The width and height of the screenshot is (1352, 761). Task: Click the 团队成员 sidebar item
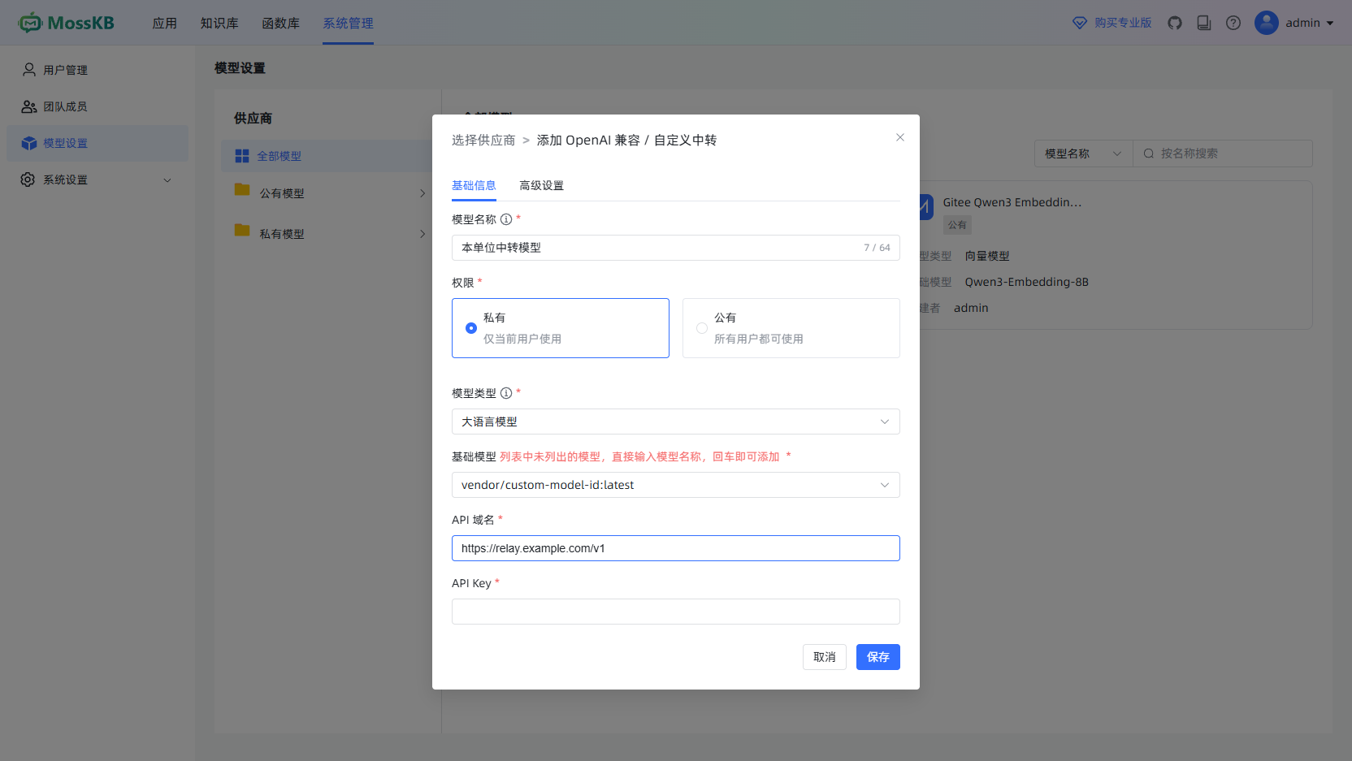[x=97, y=106]
